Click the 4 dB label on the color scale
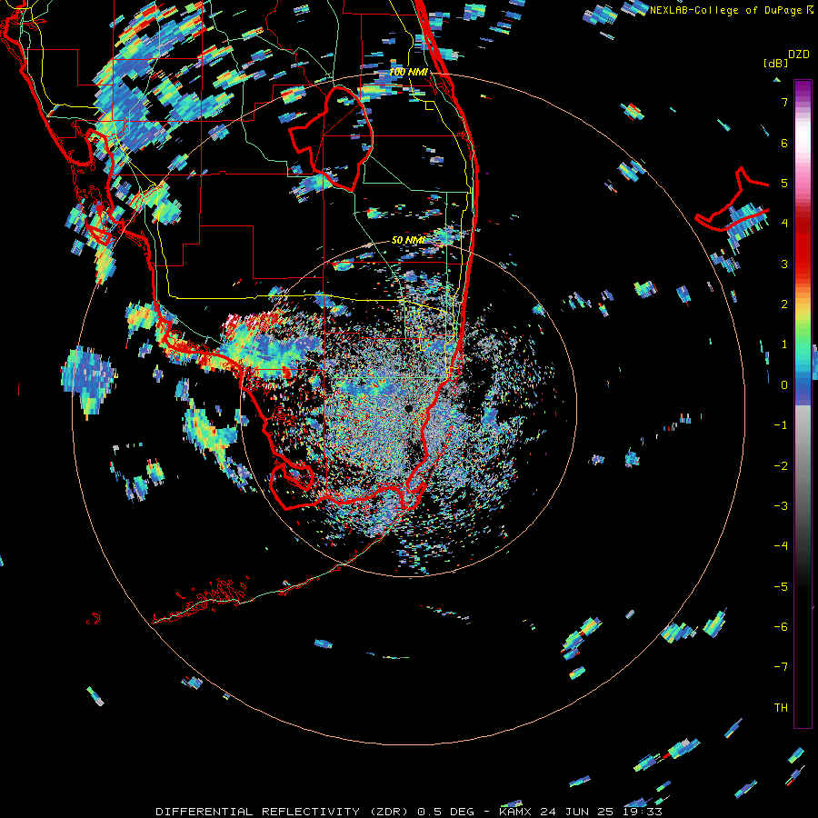818x818 pixels. [784, 224]
